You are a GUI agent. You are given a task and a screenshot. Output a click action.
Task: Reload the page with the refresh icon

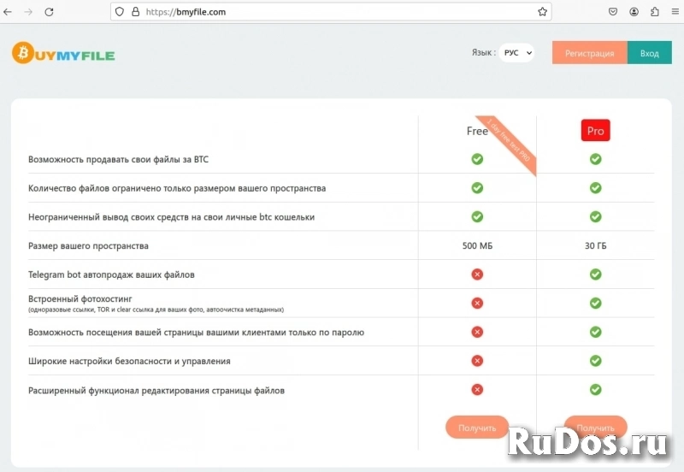click(x=49, y=12)
